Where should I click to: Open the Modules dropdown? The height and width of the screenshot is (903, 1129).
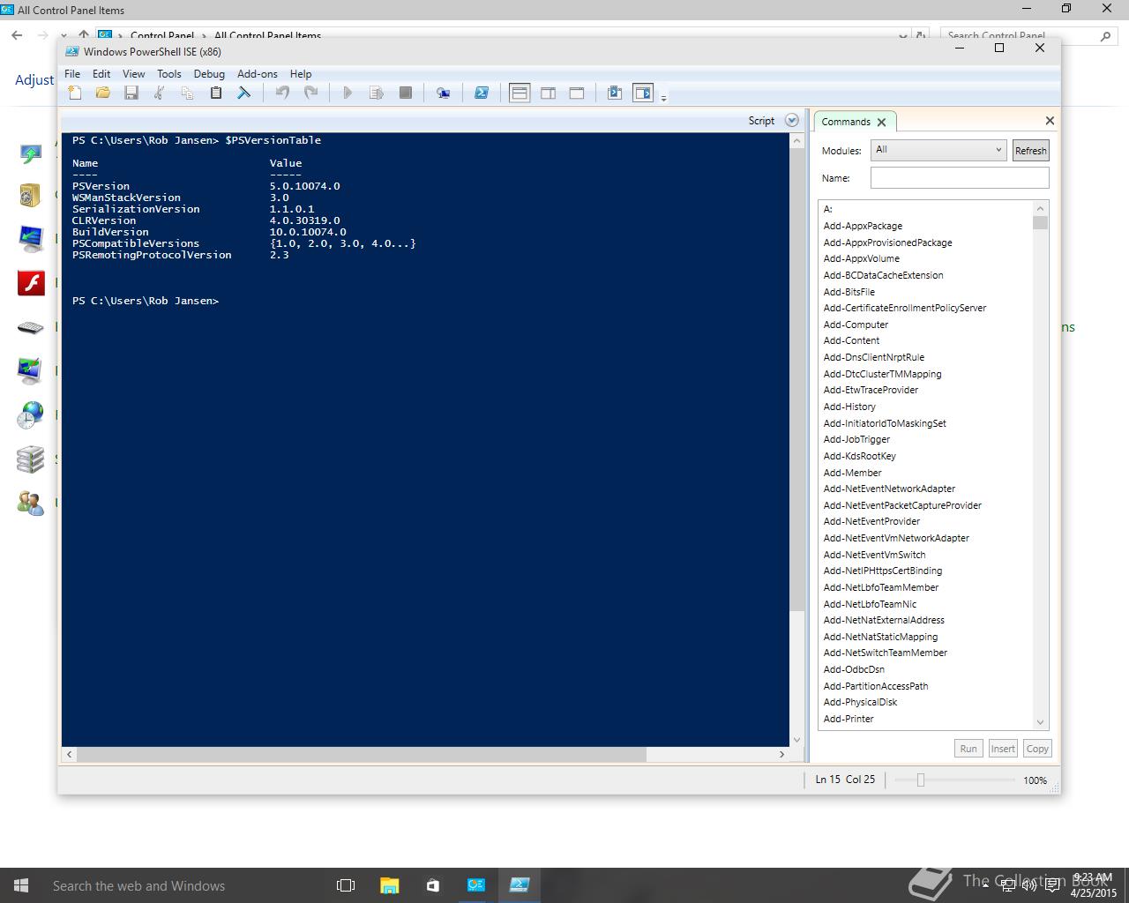click(x=938, y=150)
